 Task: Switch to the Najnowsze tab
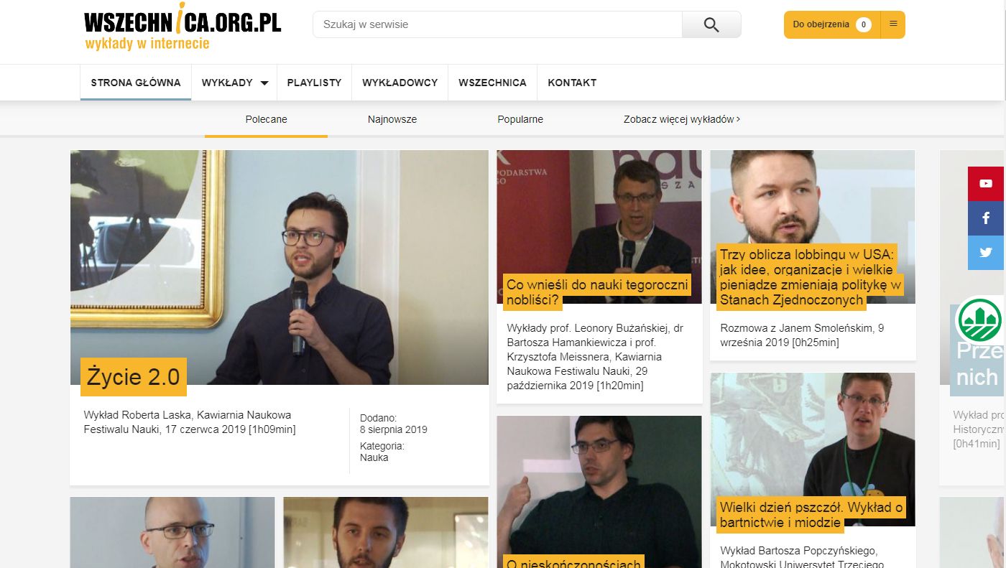(392, 119)
